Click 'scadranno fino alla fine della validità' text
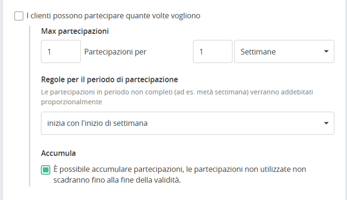This screenshot has height=200, width=347. pos(117,180)
